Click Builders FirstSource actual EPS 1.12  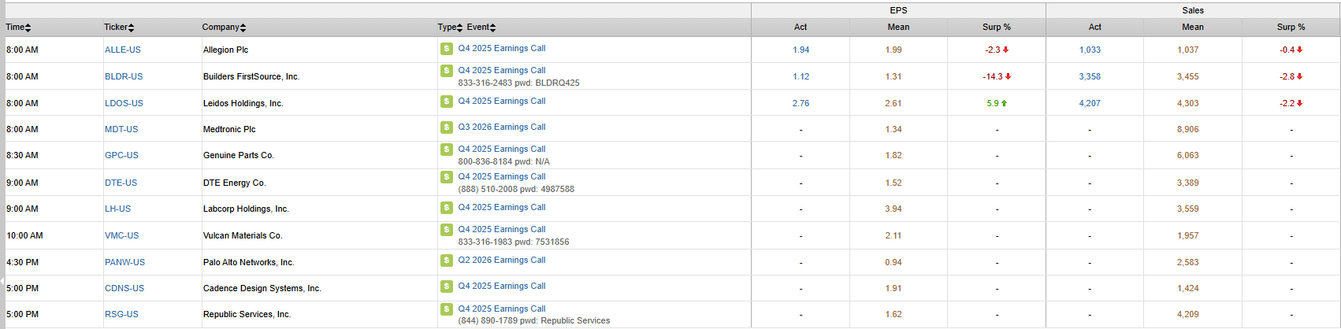click(x=801, y=76)
